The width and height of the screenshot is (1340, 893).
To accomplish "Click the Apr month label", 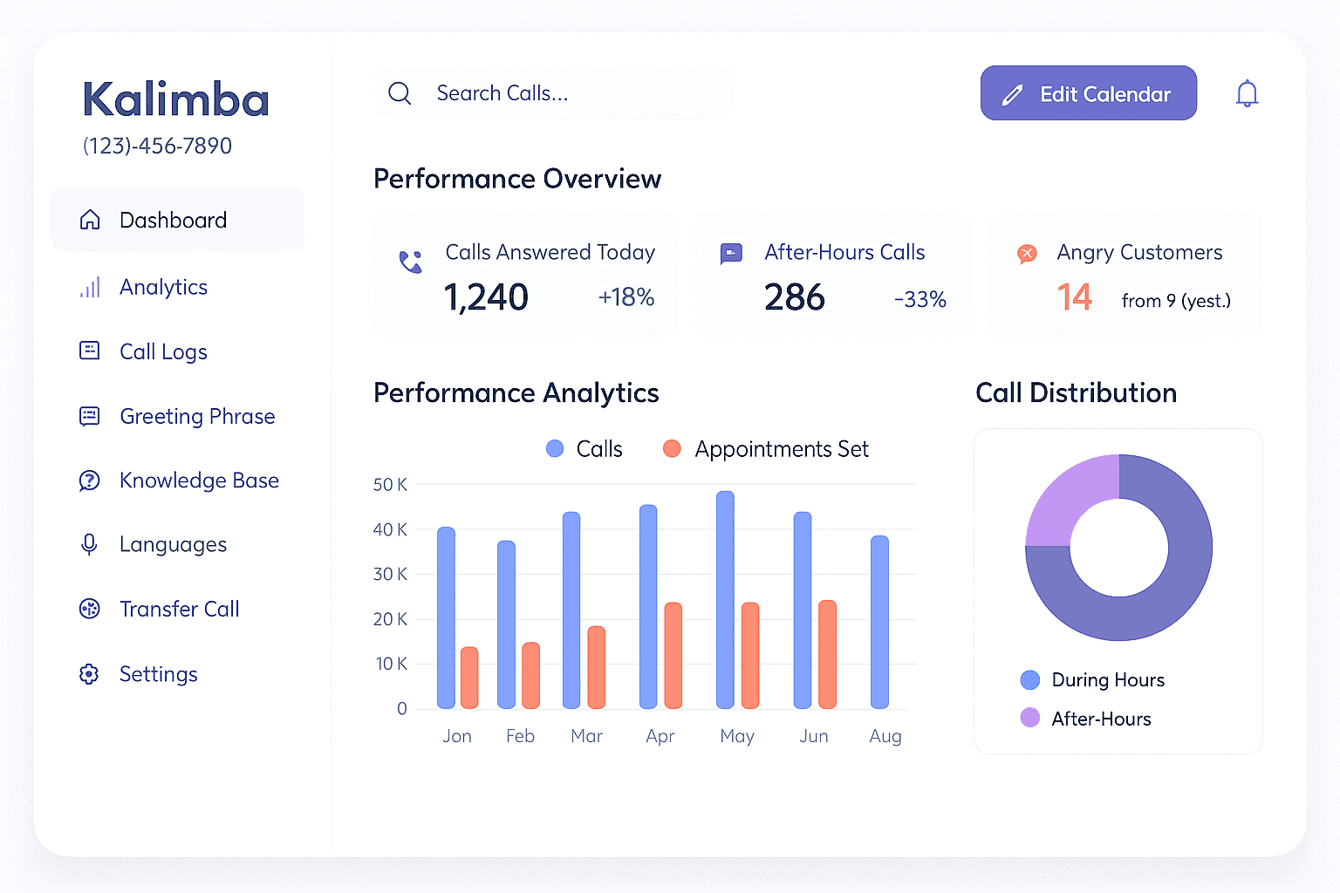I will tap(660, 736).
